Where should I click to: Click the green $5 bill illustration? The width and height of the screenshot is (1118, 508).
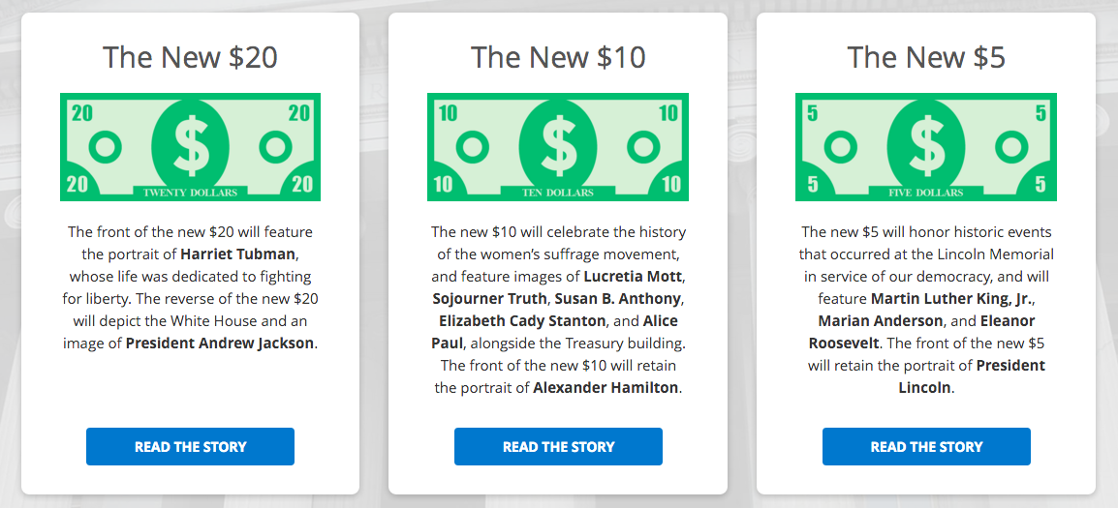pyautogui.click(x=925, y=147)
